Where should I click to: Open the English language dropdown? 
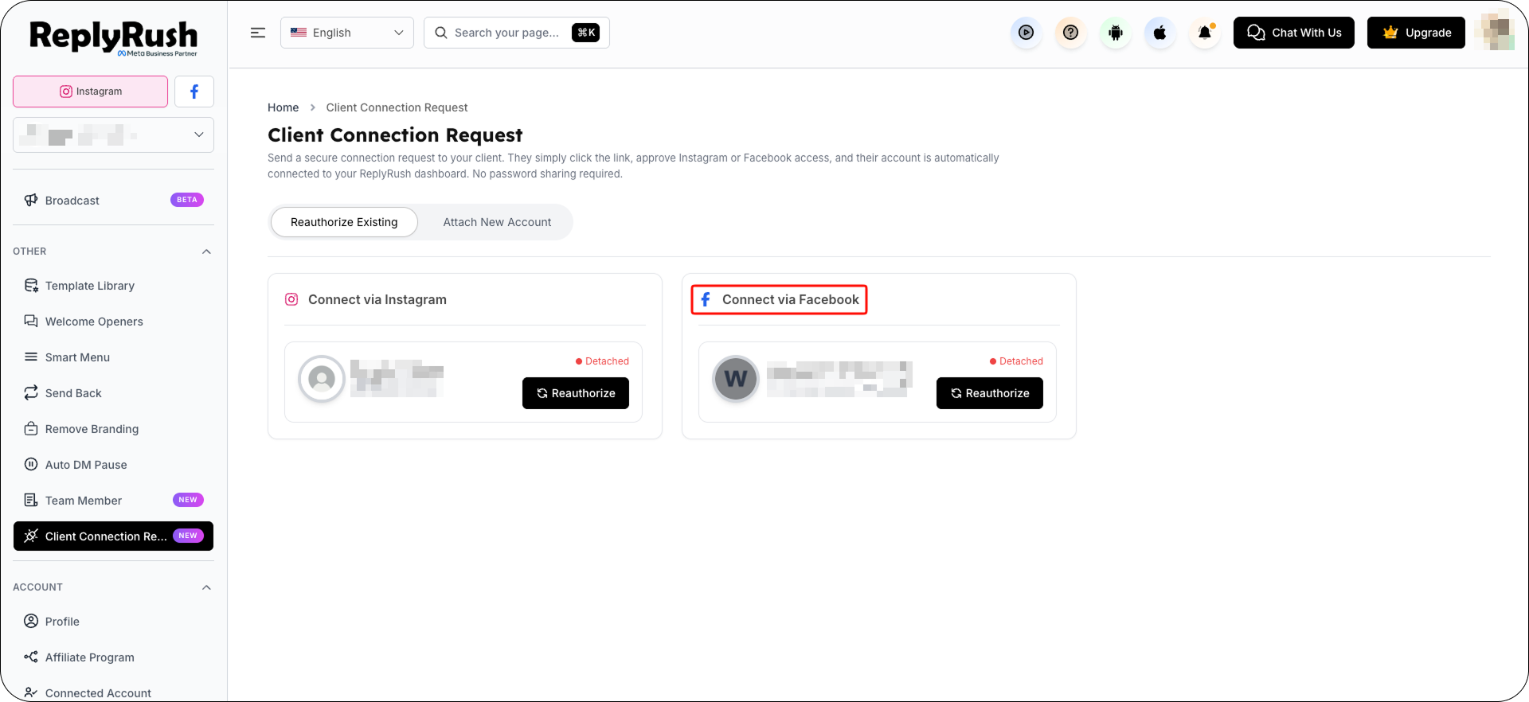pos(347,33)
